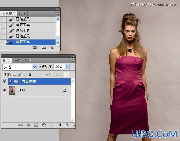Toggle lock position

tap(25, 74)
